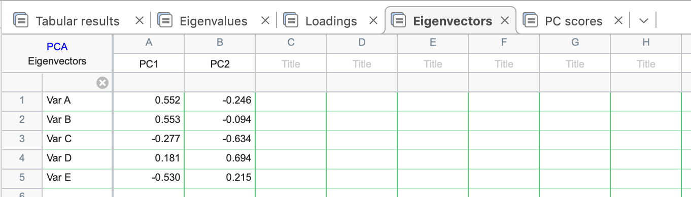
Task: Open the blue PCA analysis link
Action: pyautogui.click(x=57, y=47)
